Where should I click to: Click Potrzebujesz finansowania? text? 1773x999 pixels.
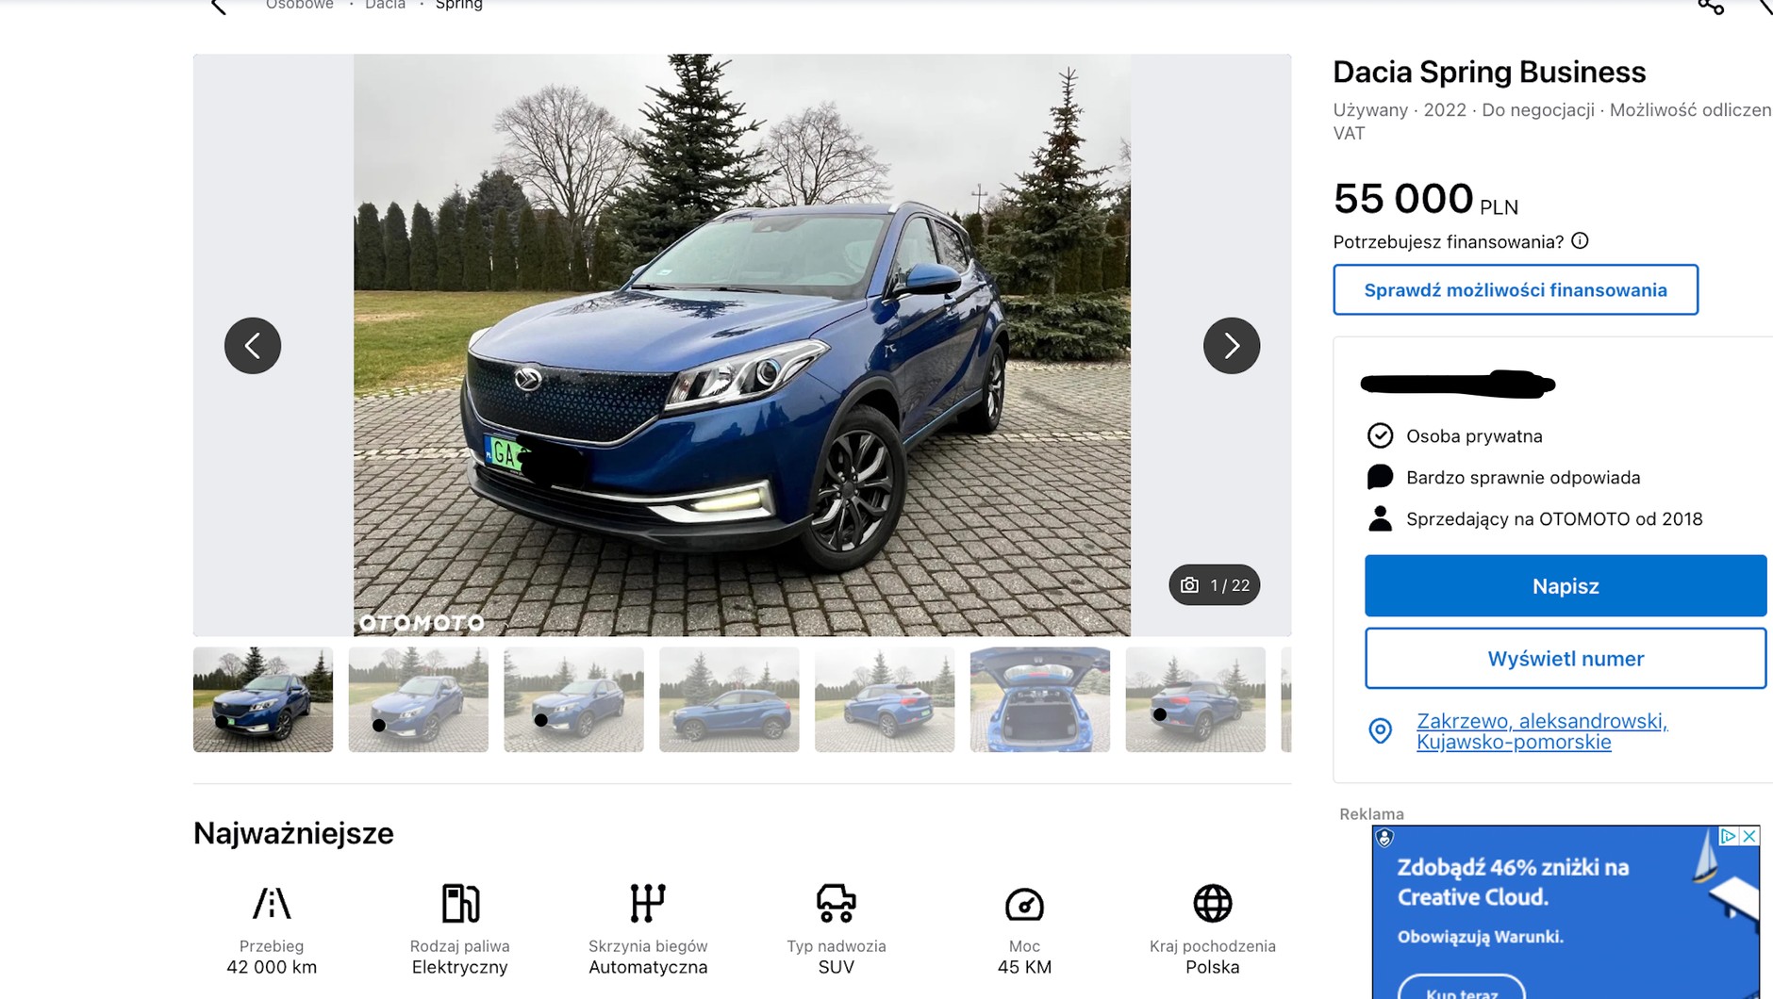(1449, 242)
